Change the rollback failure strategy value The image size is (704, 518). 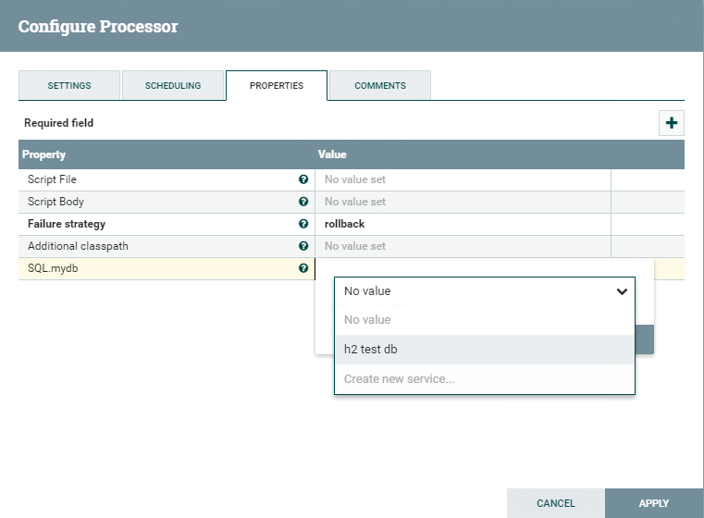pos(463,224)
